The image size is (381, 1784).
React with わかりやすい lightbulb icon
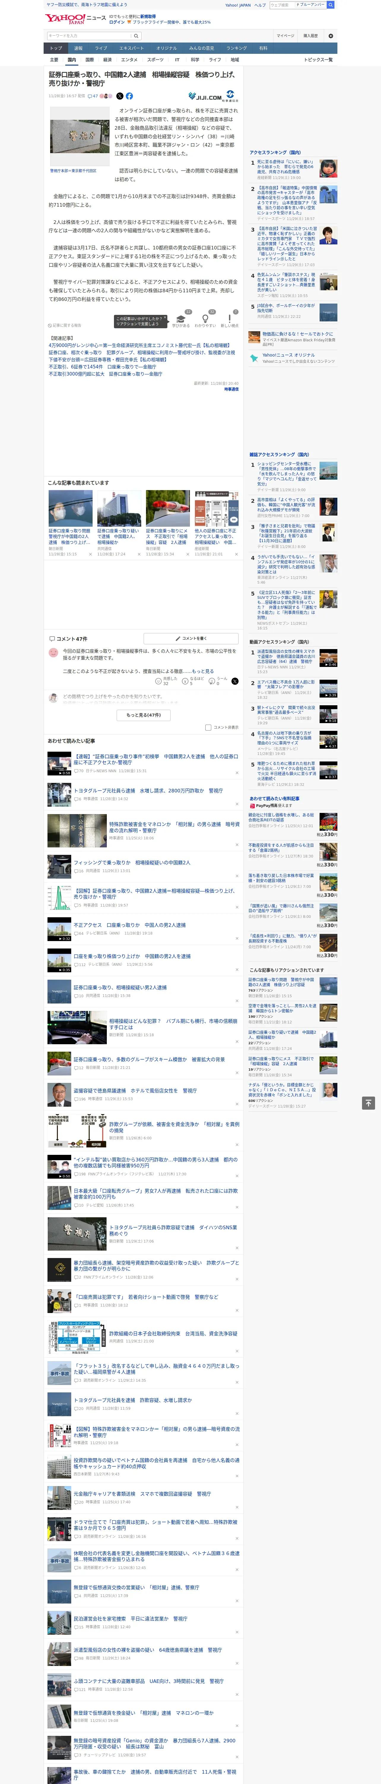click(205, 318)
